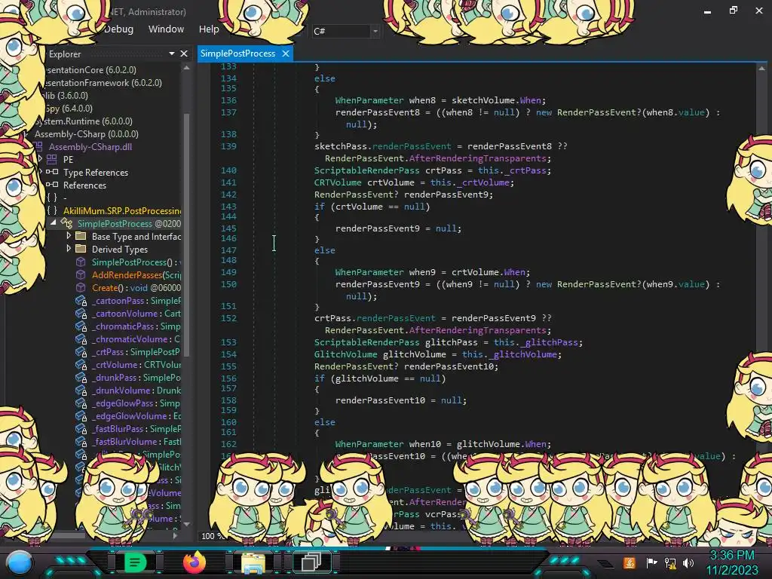
Task: Open the Start orb on the taskbar
Action: pos(19,564)
